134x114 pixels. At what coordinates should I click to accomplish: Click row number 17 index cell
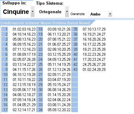click(x=5, y=110)
